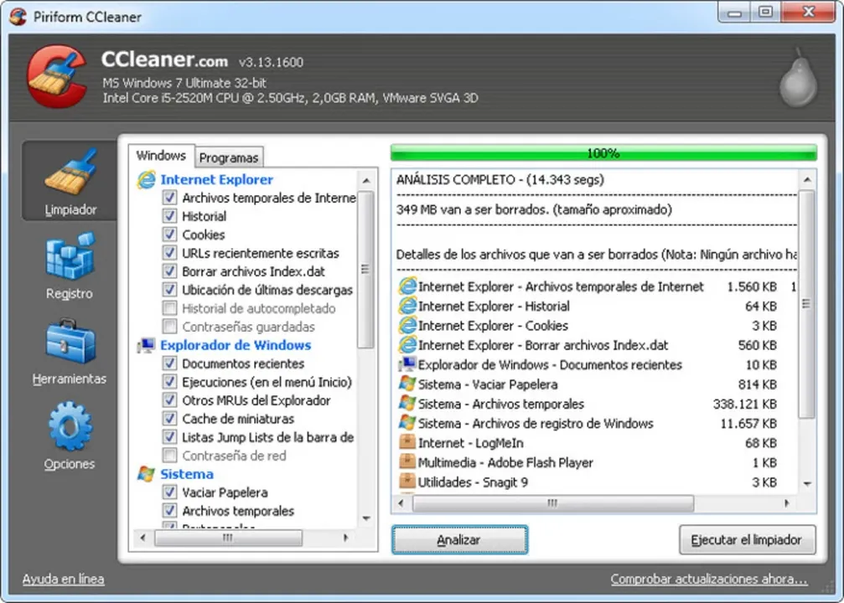Click left arrow of results horizontal scrollbar
844x603 pixels.
[x=401, y=503]
